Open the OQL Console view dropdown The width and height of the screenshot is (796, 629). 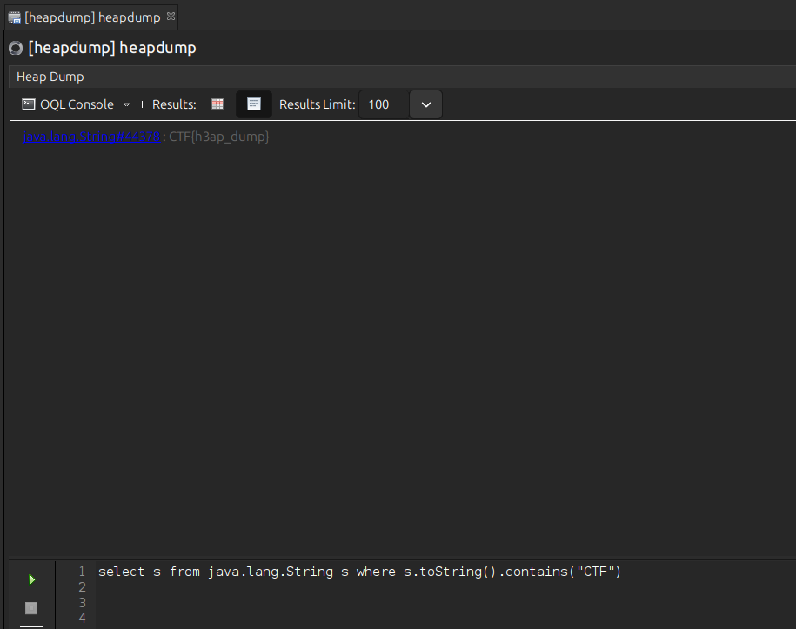pyautogui.click(x=126, y=104)
